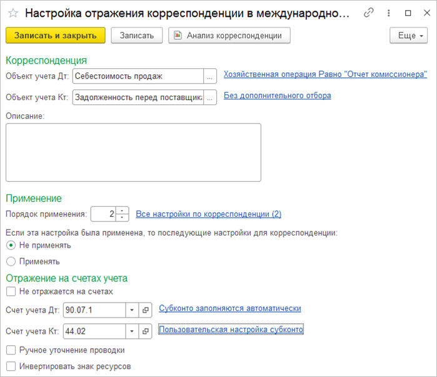Expand the Счет учета Кт dropdown list
Viewport: 437px width, 377px height.
pyautogui.click(x=132, y=331)
